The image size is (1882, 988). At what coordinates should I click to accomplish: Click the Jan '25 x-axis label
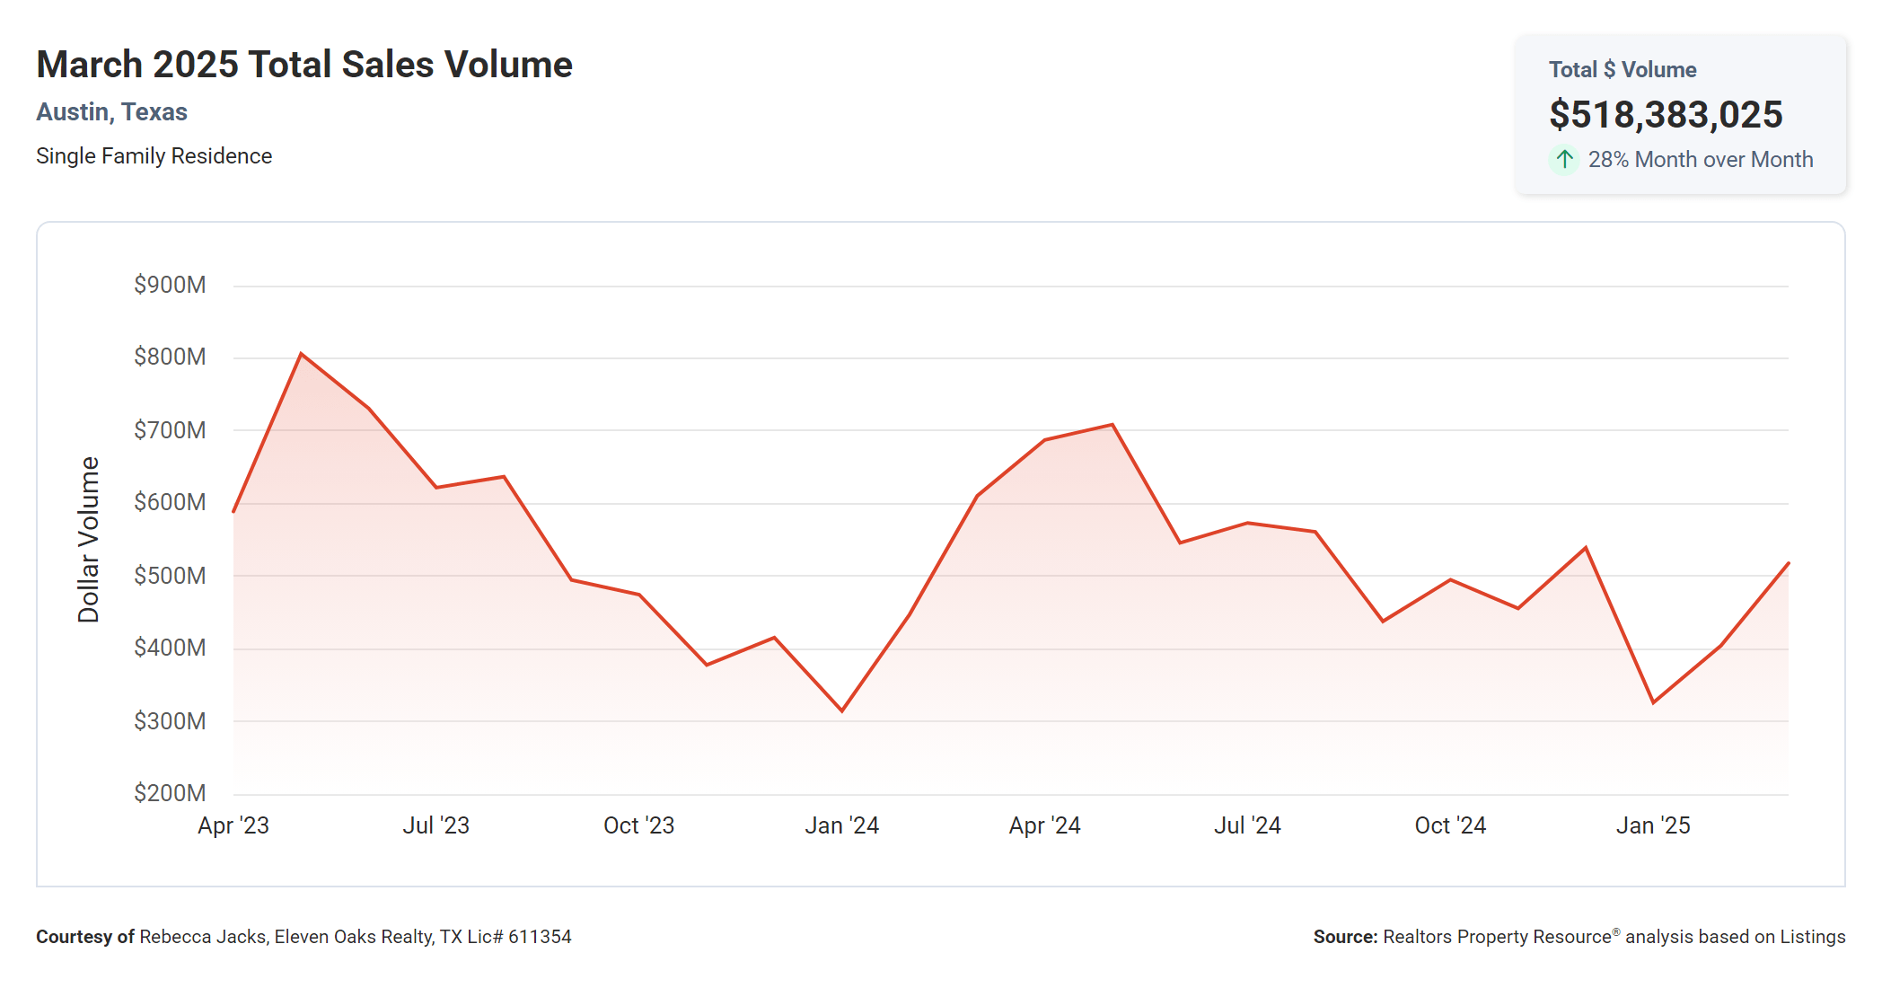[1653, 825]
